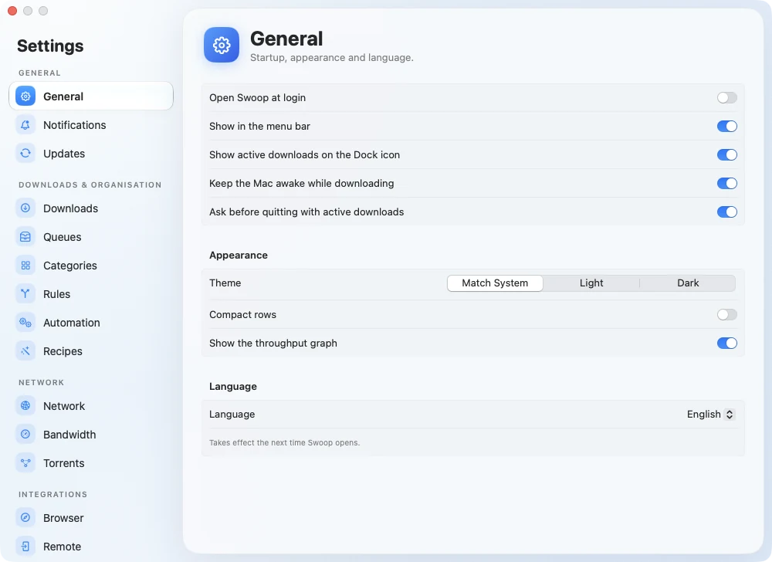Image resolution: width=772 pixels, height=562 pixels.
Task: Click the 'Appearance' section heading
Action: (x=239, y=255)
